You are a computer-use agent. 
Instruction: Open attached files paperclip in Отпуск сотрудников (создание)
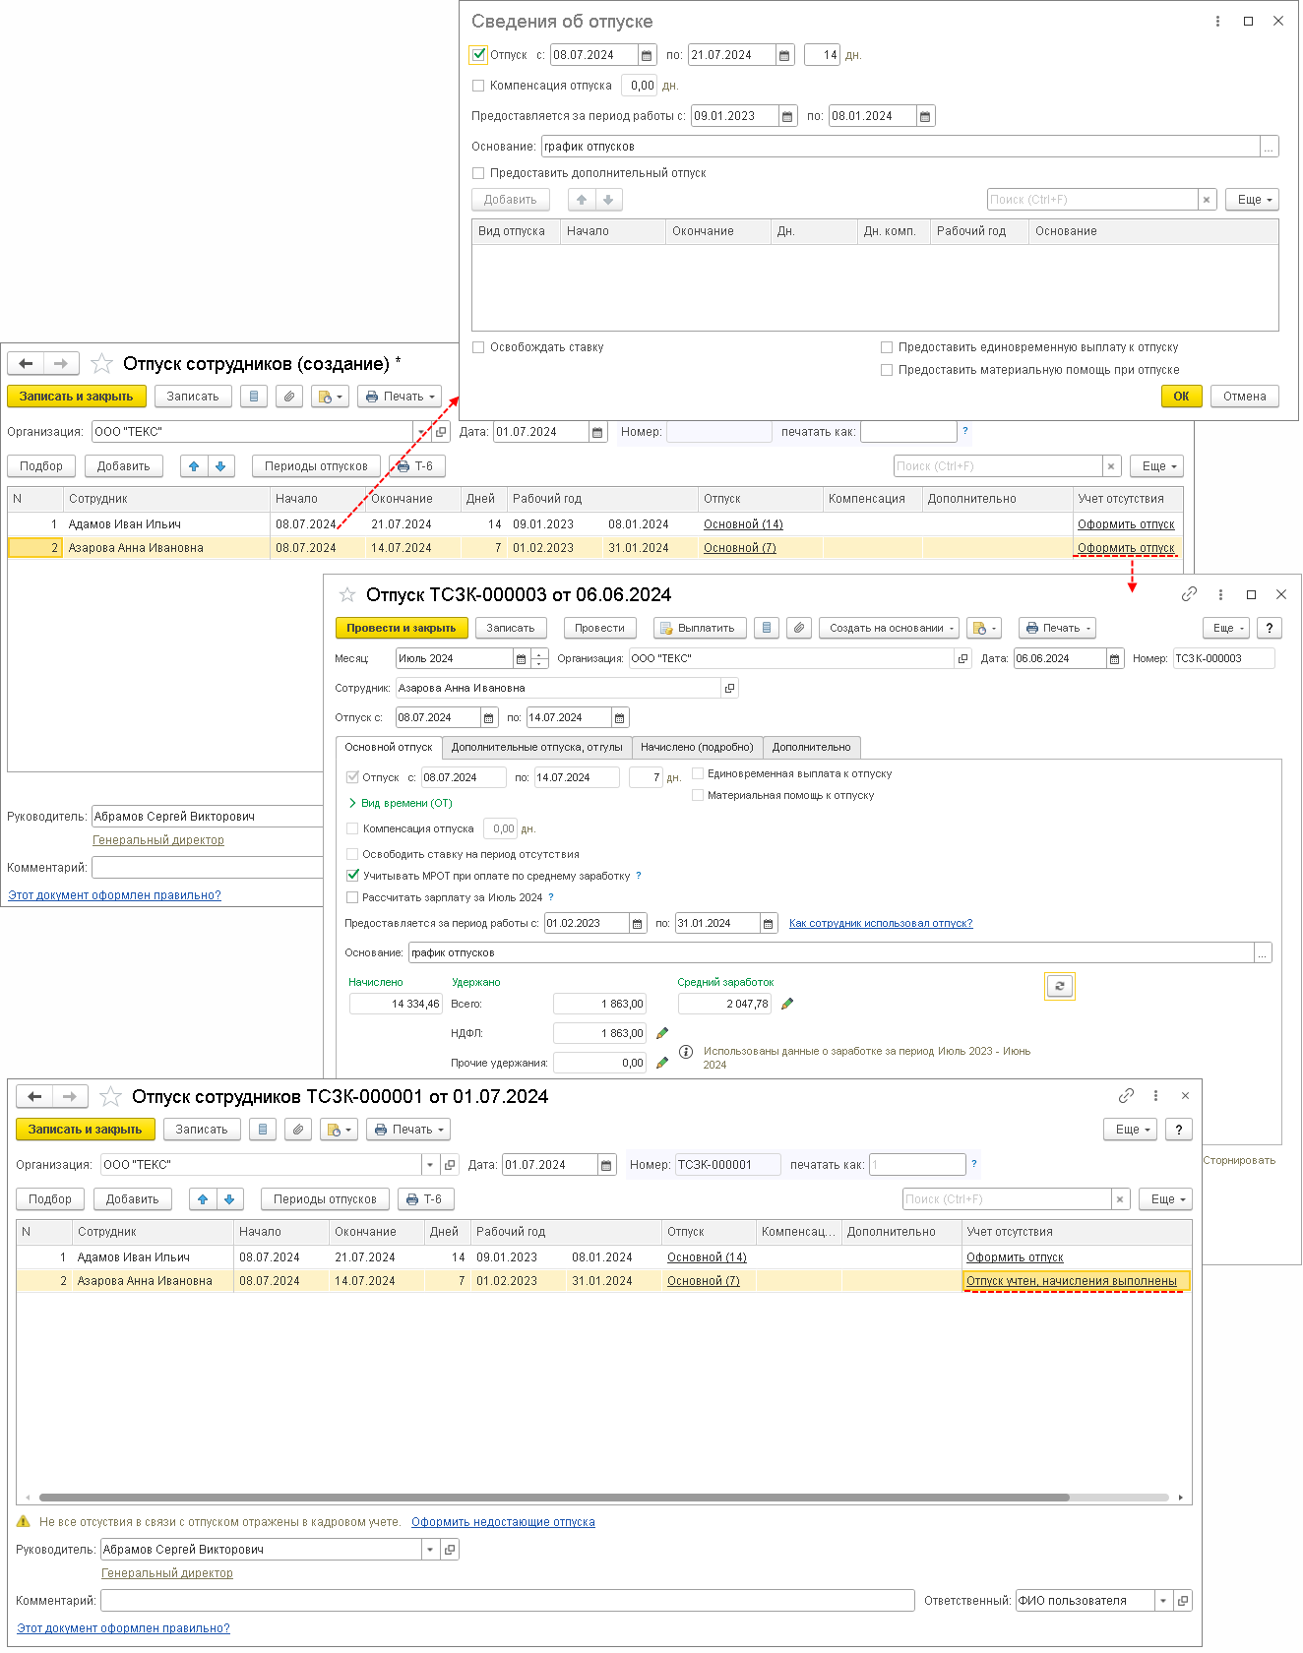288,397
